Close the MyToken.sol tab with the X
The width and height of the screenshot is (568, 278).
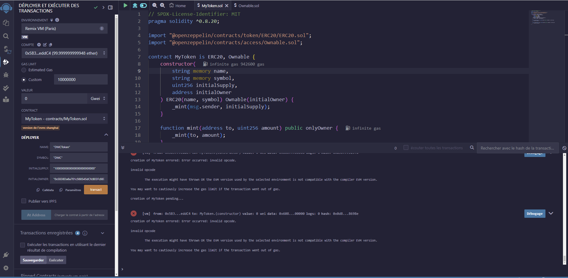point(227,6)
